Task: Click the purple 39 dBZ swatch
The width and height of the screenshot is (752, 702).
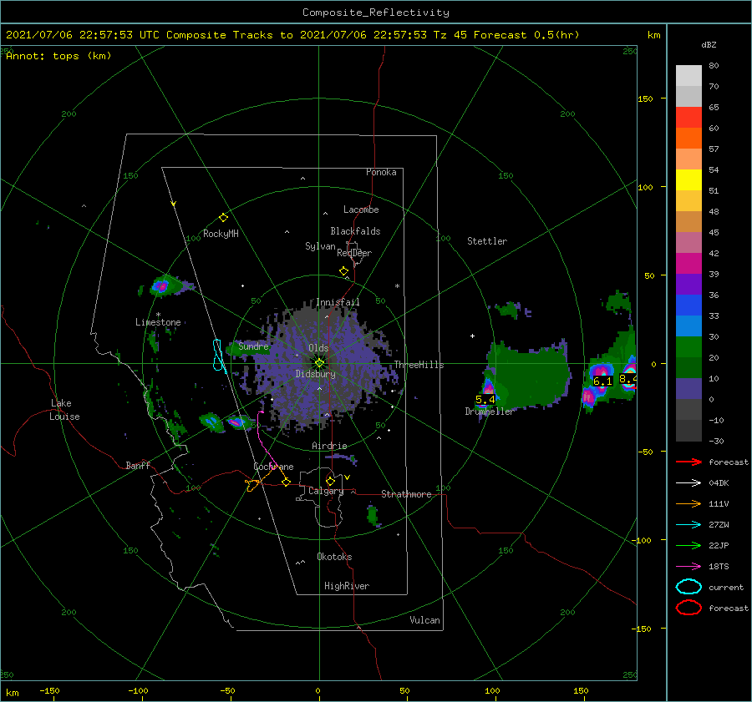Action: coord(688,284)
